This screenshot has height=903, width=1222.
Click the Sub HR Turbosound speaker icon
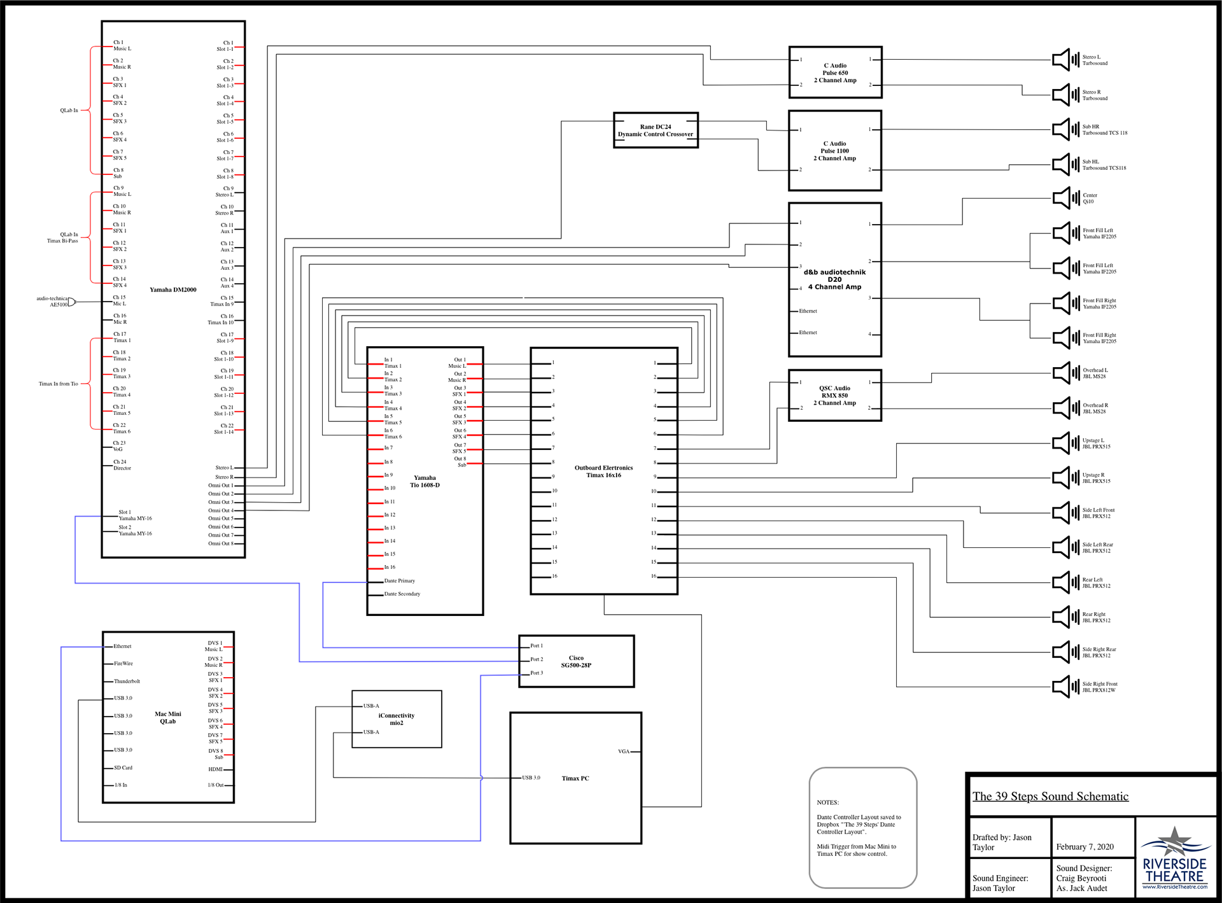[1065, 130]
